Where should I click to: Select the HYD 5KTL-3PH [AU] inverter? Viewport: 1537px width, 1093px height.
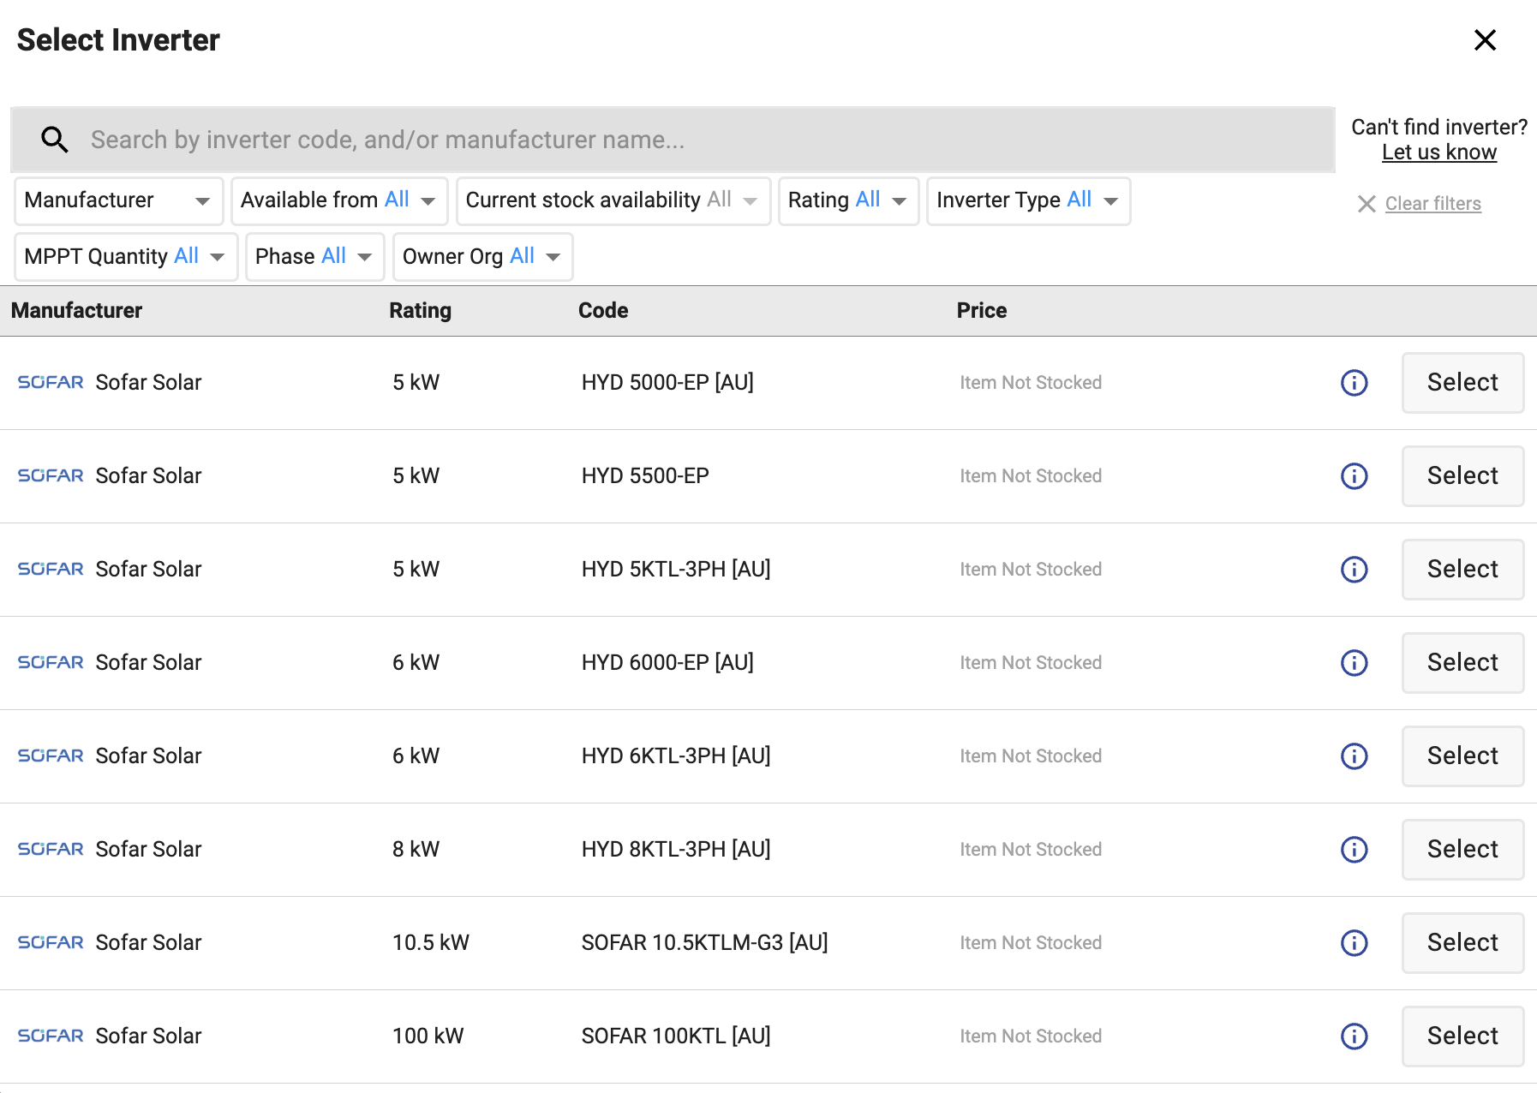[1462, 570]
